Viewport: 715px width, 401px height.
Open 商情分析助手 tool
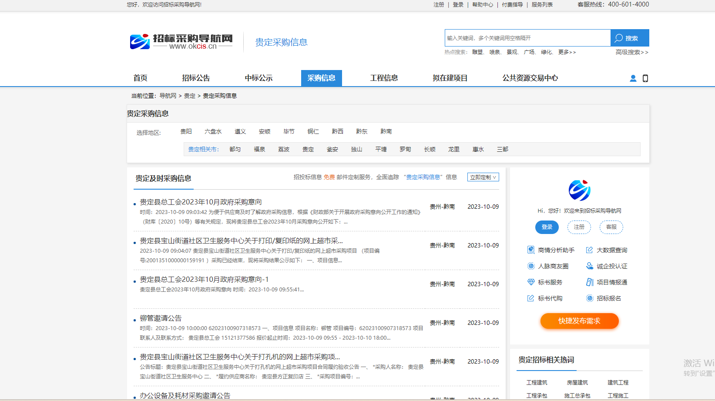(551, 250)
